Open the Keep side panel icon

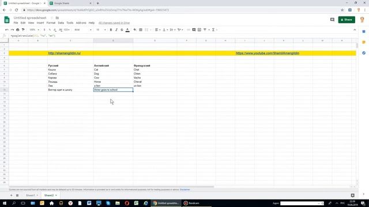[x=364, y=42]
